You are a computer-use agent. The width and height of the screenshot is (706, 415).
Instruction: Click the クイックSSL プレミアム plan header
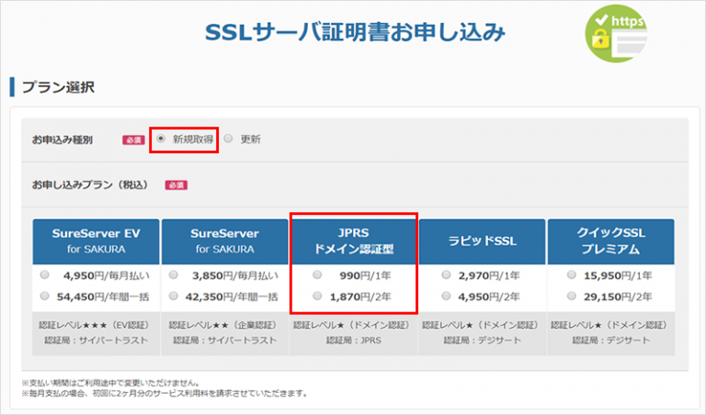pyautogui.click(x=610, y=241)
